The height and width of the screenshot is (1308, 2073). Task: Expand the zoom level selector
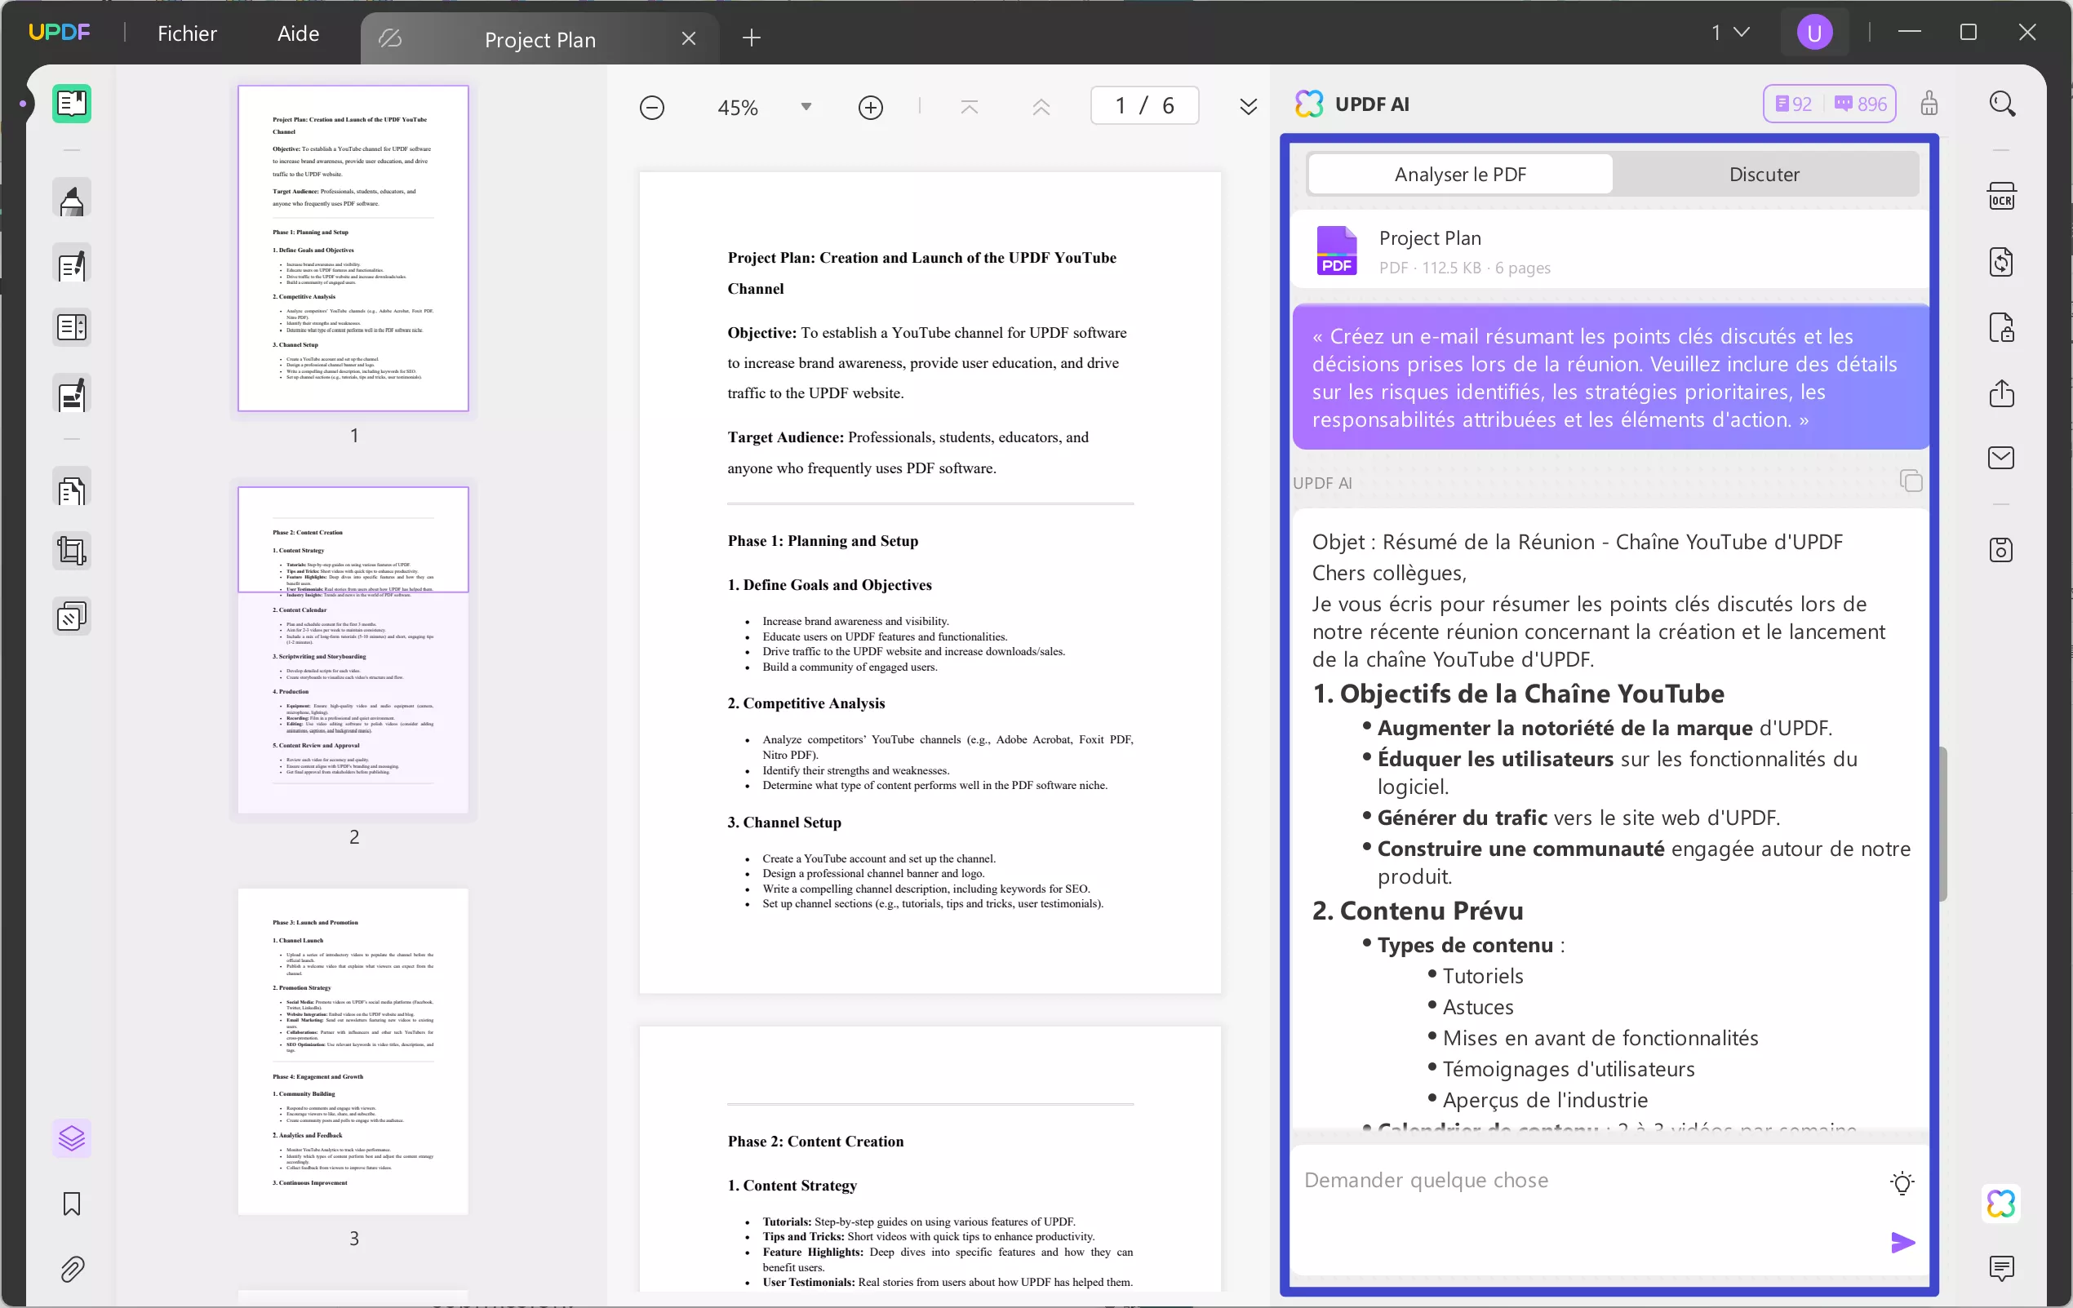(805, 105)
